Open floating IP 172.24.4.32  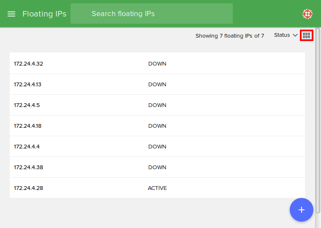pyautogui.click(x=29, y=64)
